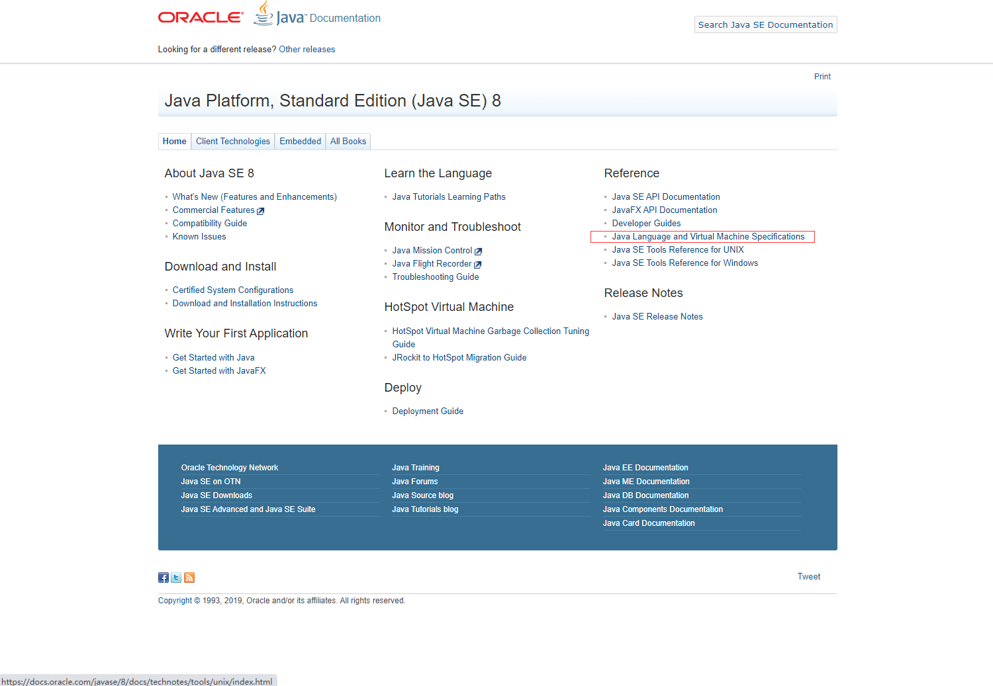Click the About Java SE 8 heading
993x686 pixels.
coord(209,173)
